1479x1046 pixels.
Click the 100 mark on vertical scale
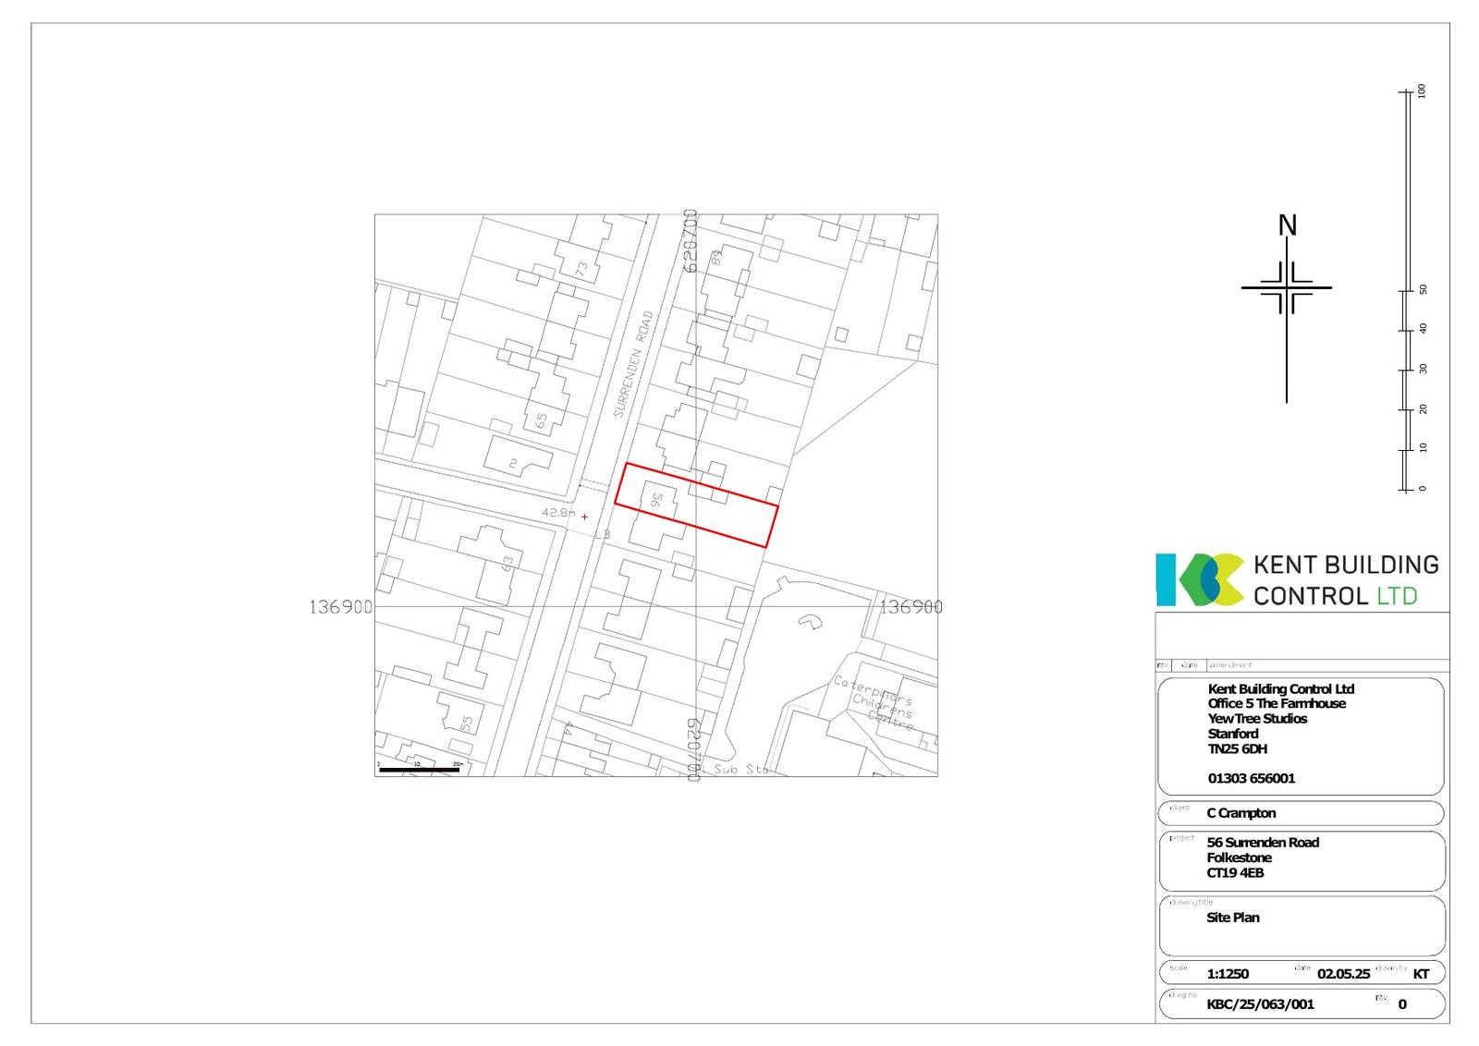click(1422, 91)
